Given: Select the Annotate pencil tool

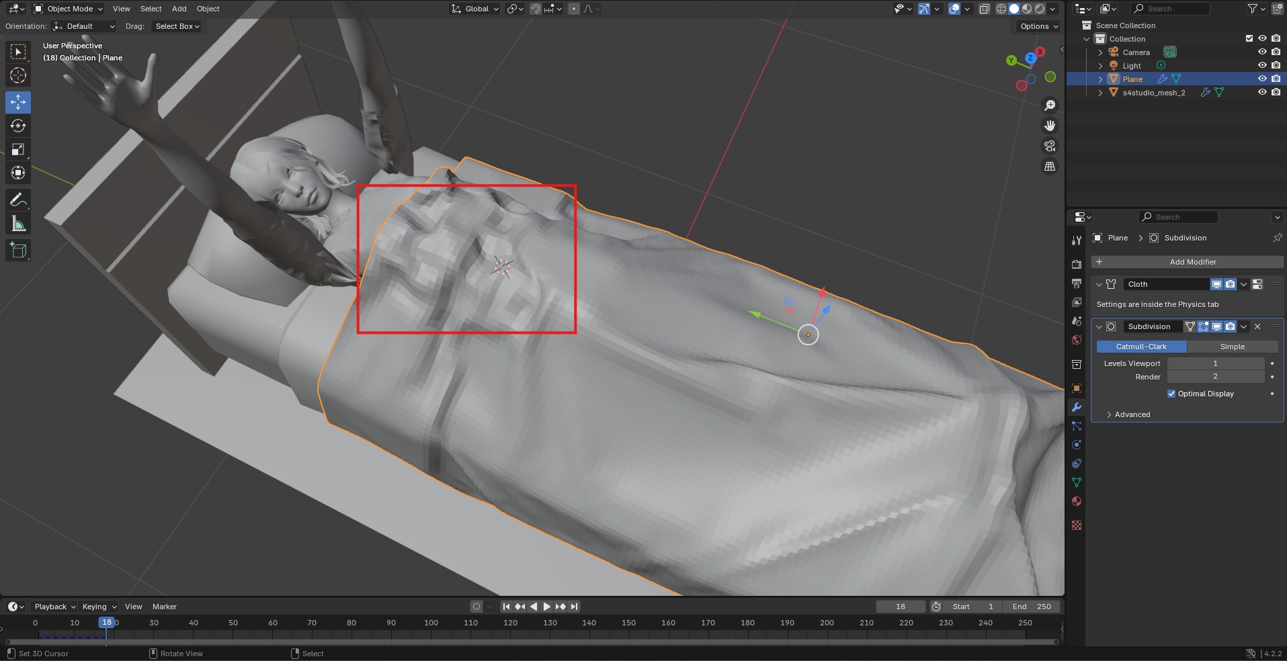Looking at the screenshot, I should [x=18, y=200].
